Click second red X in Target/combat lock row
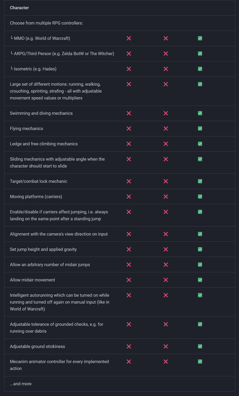Image resolution: width=239 pixels, height=396 pixels. [x=166, y=181]
